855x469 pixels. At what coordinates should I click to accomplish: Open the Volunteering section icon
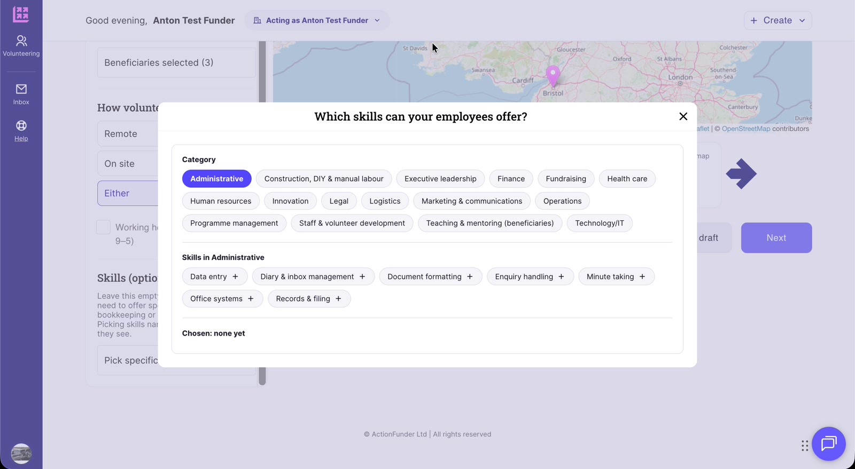click(x=21, y=41)
